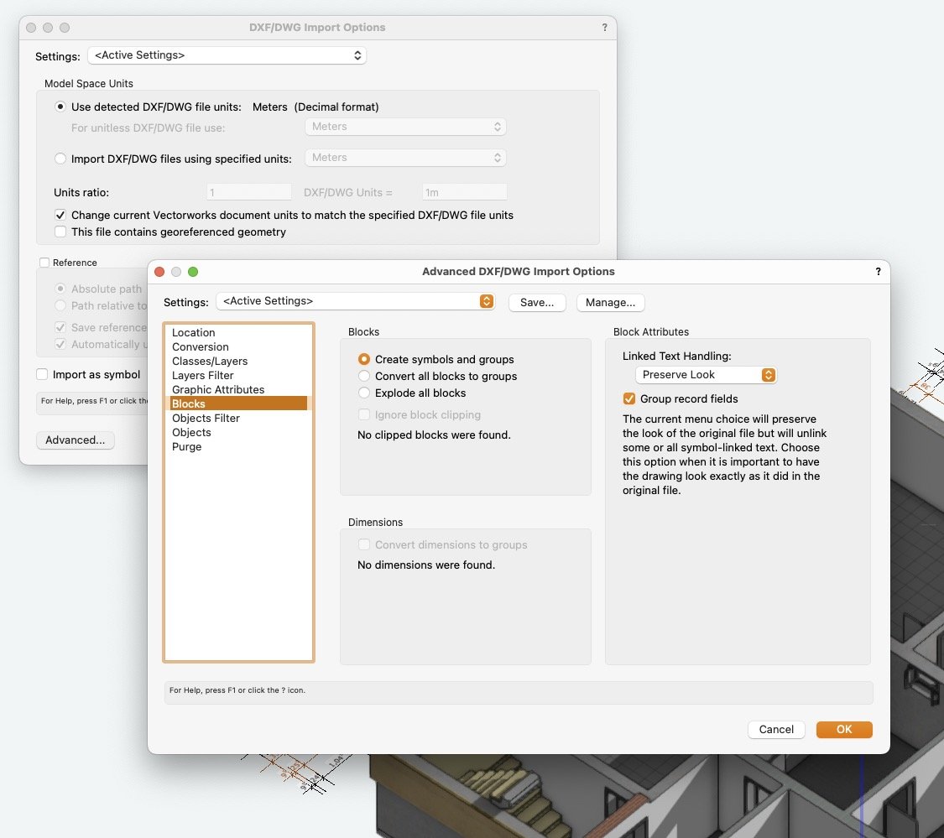The image size is (944, 838).
Task: Select Import using specified units radio
Action: [x=60, y=159]
